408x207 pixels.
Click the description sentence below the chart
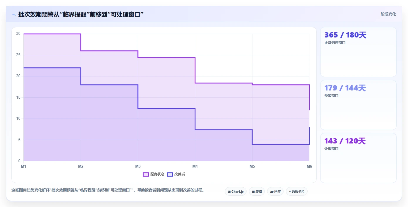pyautogui.click(x=108, y=190)
